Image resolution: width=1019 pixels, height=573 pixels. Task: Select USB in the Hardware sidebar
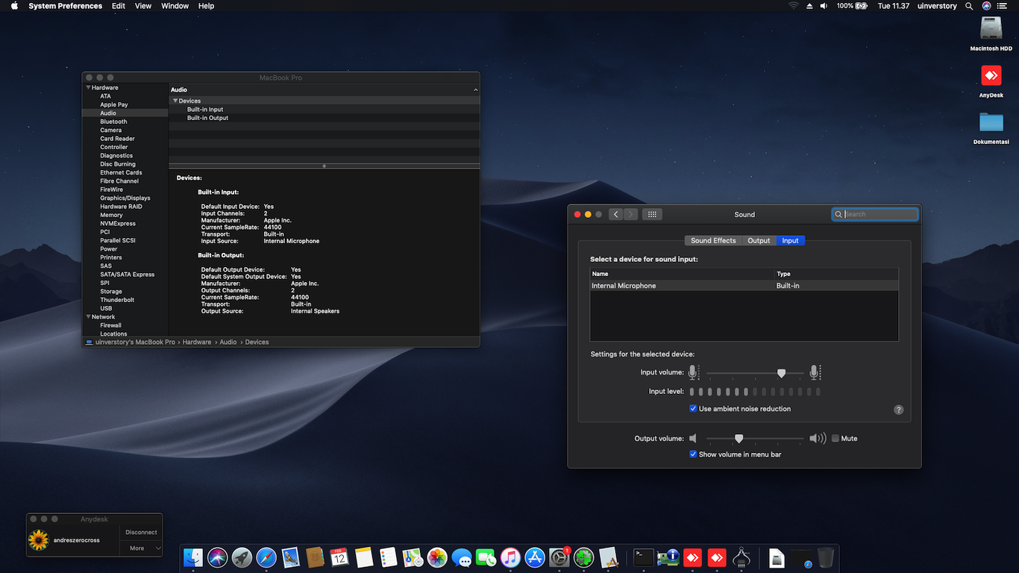(106, 308)
